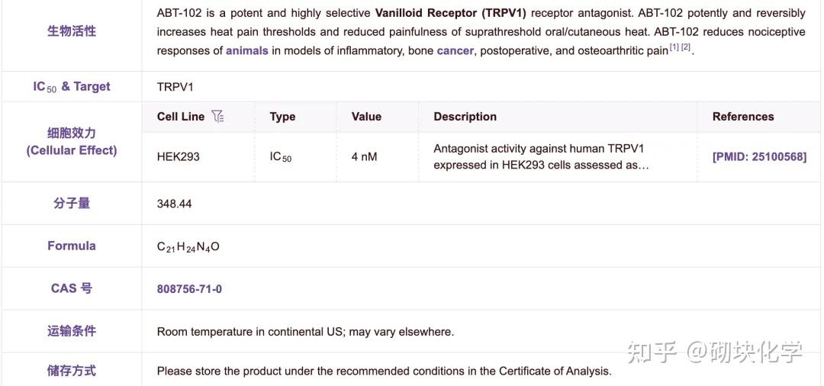Click the TRPV1 target value
The image size is (824, 386).
click(x=175, y=87)
